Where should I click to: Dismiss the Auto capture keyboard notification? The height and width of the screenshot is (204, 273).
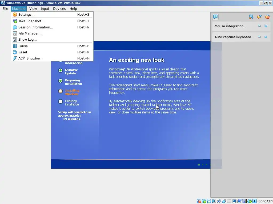click(x=266, y=37)
